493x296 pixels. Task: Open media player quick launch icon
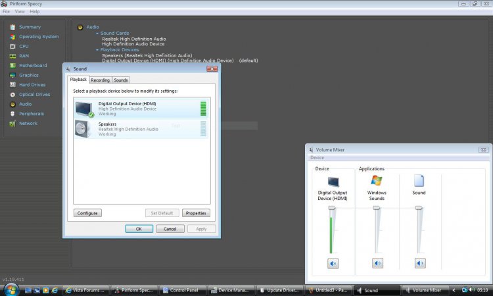(x=45, y=290)
